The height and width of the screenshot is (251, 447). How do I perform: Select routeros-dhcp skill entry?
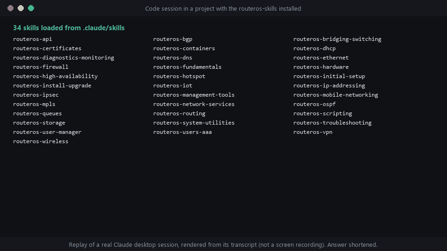point(314,48)
